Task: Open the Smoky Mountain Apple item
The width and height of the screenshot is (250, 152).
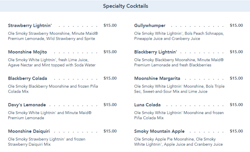Action: (x=159, y=131)
